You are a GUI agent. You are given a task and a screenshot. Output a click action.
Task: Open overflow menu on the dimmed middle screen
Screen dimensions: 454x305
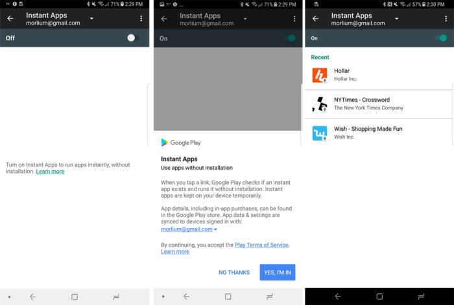pos(294,19)
